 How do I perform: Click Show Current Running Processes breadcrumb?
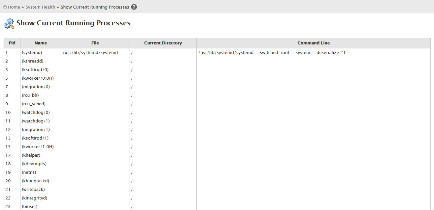(95, 7)
